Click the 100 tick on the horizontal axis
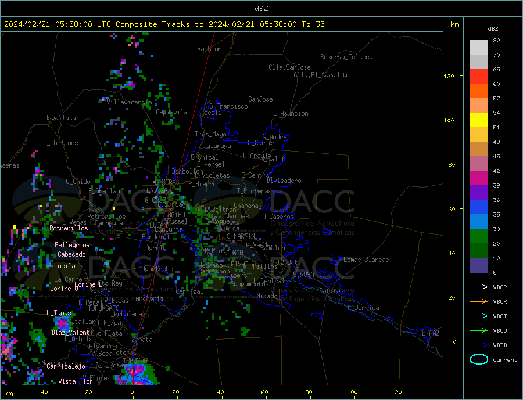 coord(352,392)
